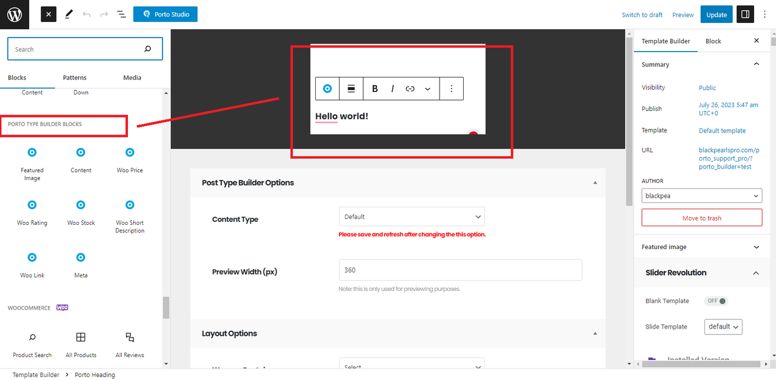Insert the Porto Content block
The width and height of the screenshot is (776, 380).
[81, 160]
